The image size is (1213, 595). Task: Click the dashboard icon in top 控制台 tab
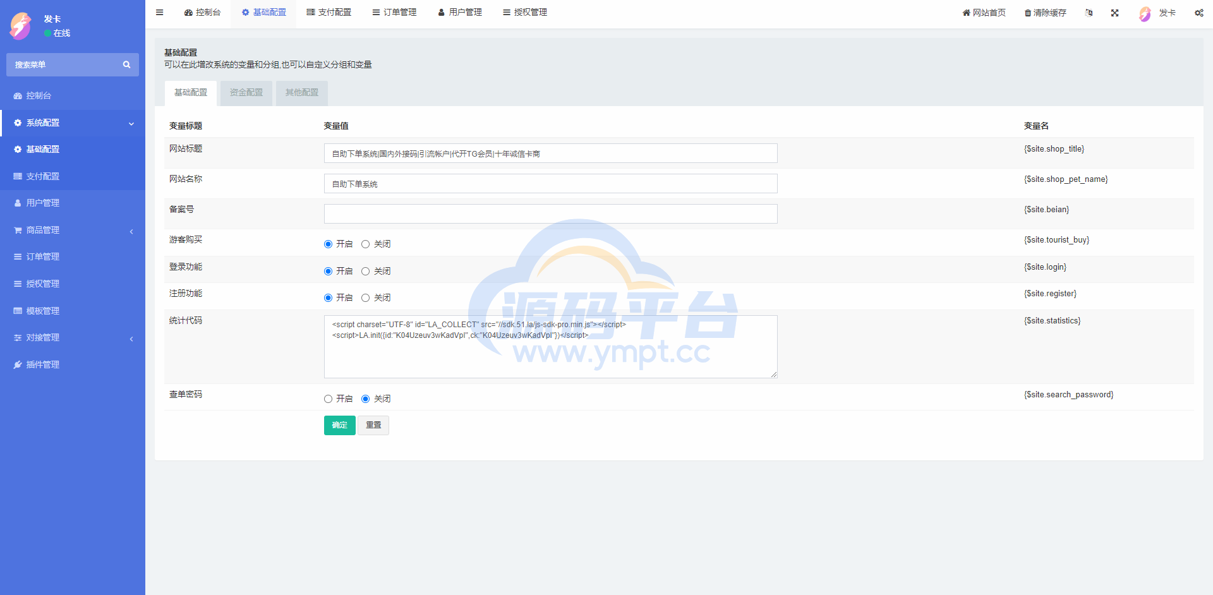[188, 13]
